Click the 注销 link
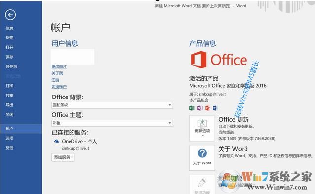 55,80
